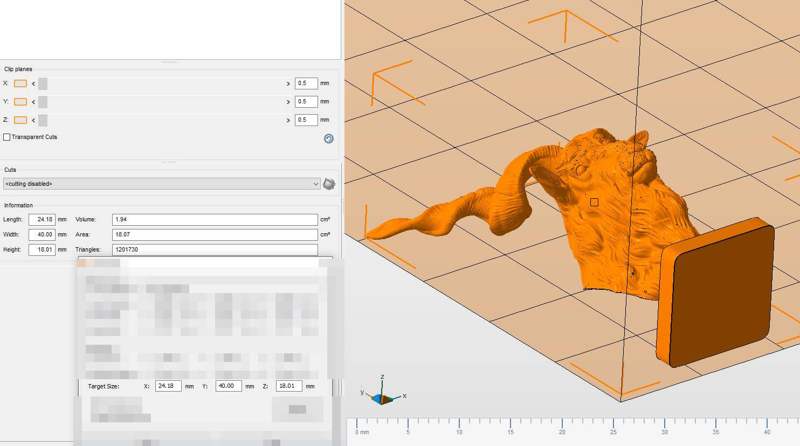Click the Z clip plane right arrow
Viewport: 800px width, 446px height.
pyautogui.click(x=288, y=120)
